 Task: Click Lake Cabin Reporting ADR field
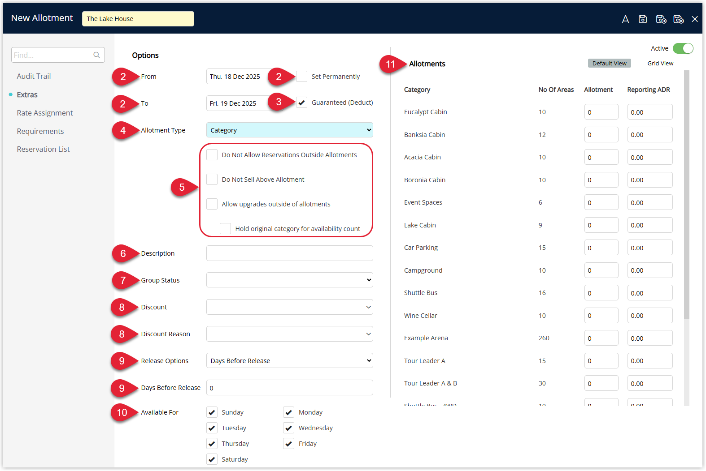point(650,225)
